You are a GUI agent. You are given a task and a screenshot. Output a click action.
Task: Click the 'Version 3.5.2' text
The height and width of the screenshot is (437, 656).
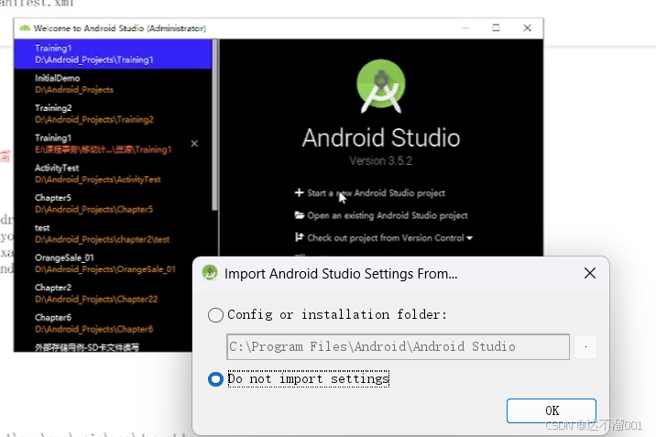pyautogui.click(x=381, y=161)
